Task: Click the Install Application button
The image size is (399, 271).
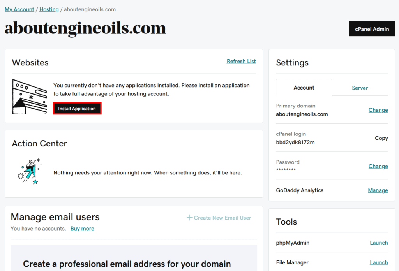Action: click(77, 109)
